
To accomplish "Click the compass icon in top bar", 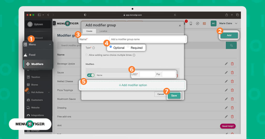I will click(x=197, y=23).
